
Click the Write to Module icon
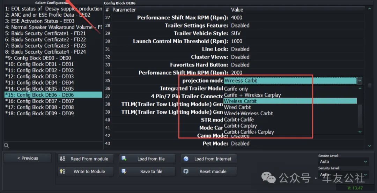pyautogui.click(x=63, y=171)
